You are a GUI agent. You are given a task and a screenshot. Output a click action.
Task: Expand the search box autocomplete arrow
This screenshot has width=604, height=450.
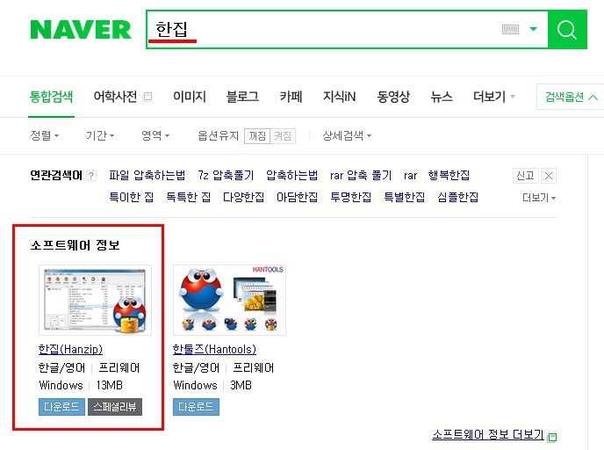(533, 29)
